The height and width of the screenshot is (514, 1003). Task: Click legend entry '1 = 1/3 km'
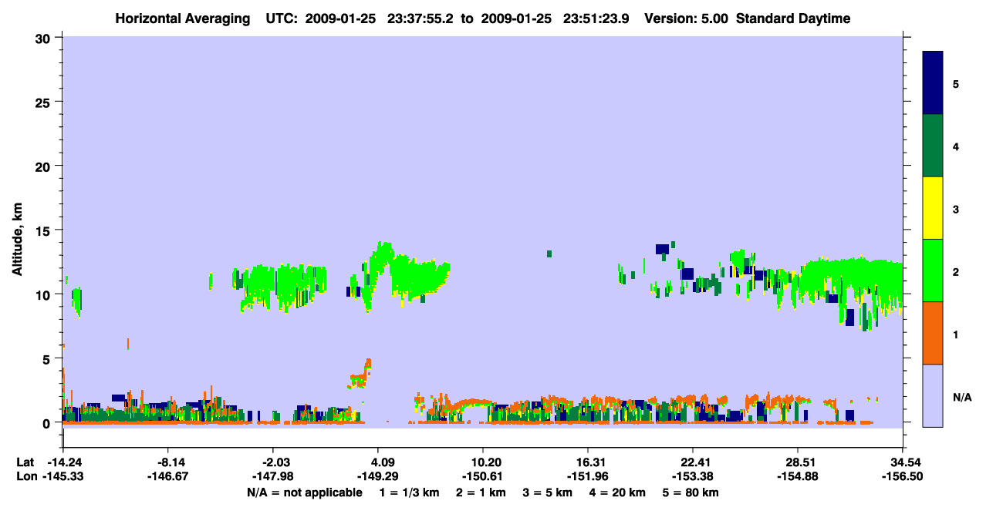tap(409, 492)
